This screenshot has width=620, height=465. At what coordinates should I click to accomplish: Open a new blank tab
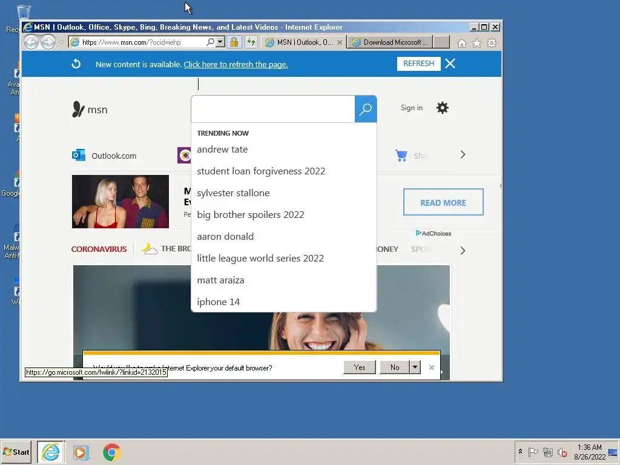pyautogui.click(x=441, y=42)
